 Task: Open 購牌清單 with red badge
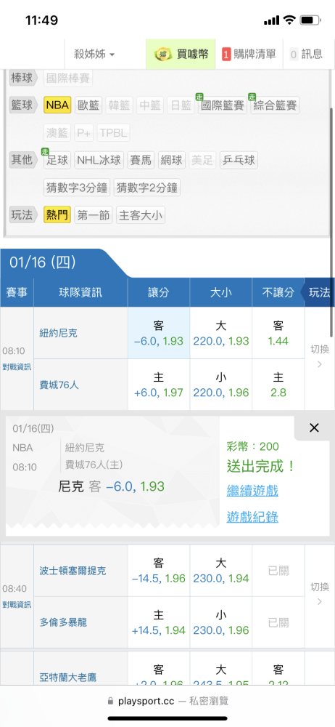[x=249, y=55]
